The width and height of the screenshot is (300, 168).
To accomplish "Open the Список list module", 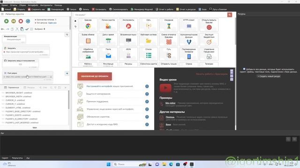I will click(x=149, y=54).
